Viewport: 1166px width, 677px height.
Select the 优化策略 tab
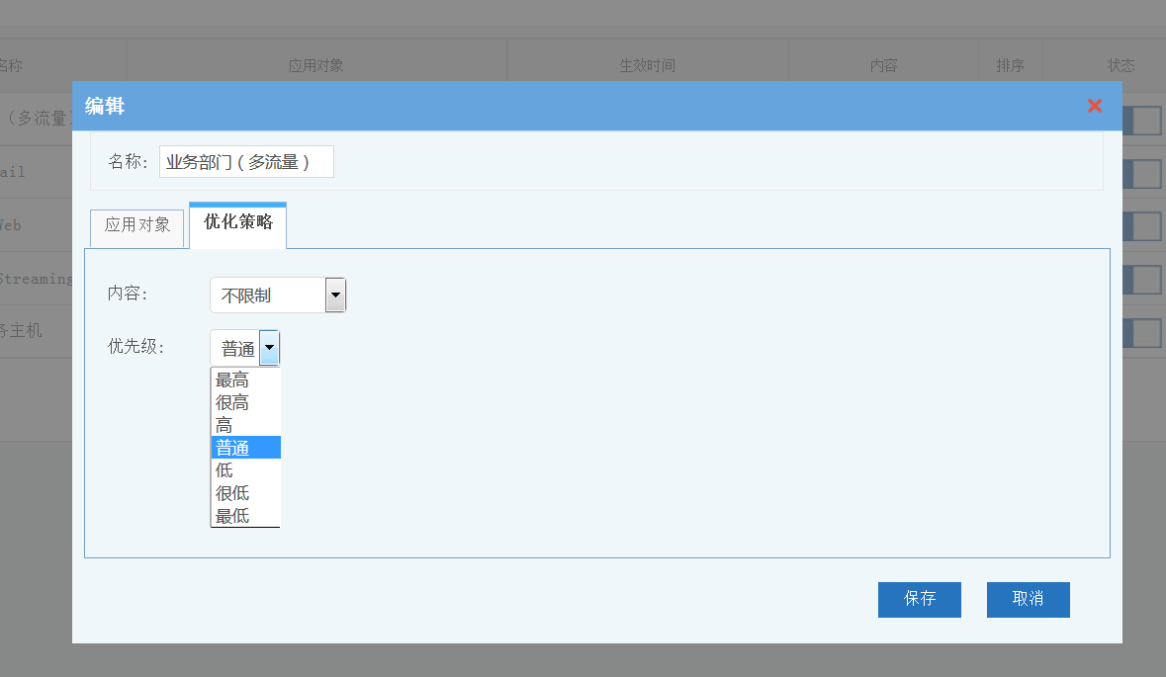[237, 223]
